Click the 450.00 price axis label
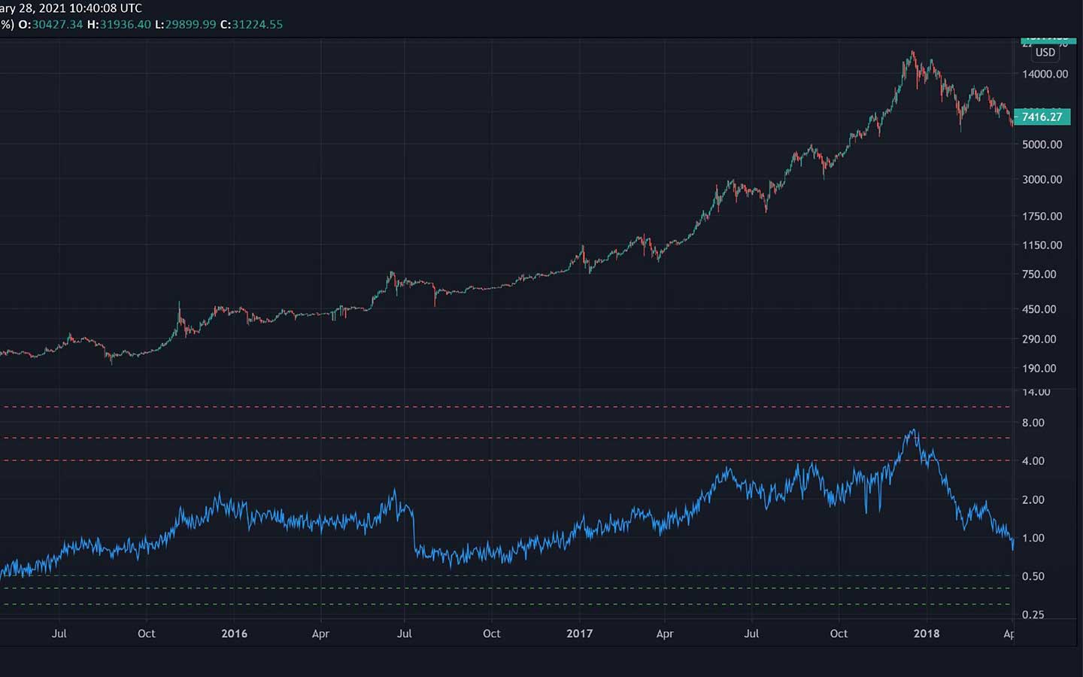Viewport: 1083px width, 677px height. pos(1039,309)
